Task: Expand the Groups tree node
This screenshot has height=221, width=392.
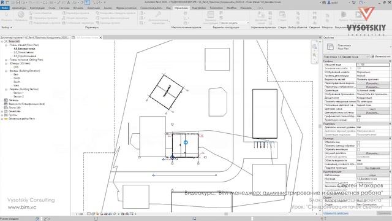Action: coord(2,115)
